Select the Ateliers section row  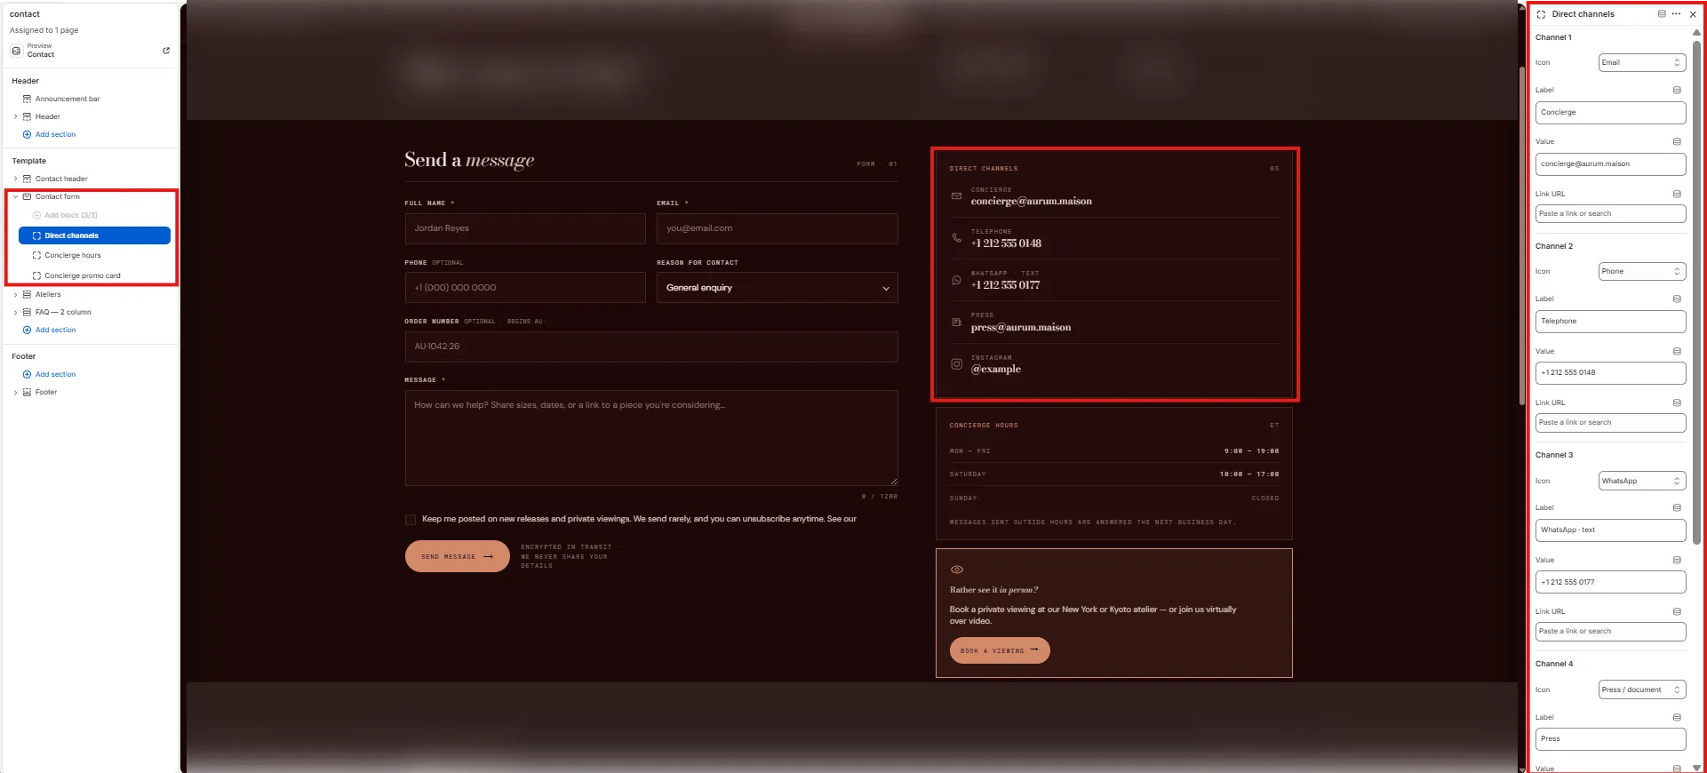(x=48, y=294)
